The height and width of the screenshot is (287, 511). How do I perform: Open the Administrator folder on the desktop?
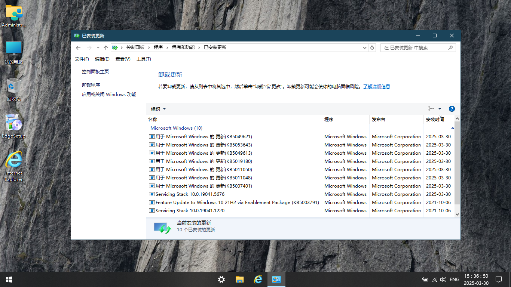[14, 16]
